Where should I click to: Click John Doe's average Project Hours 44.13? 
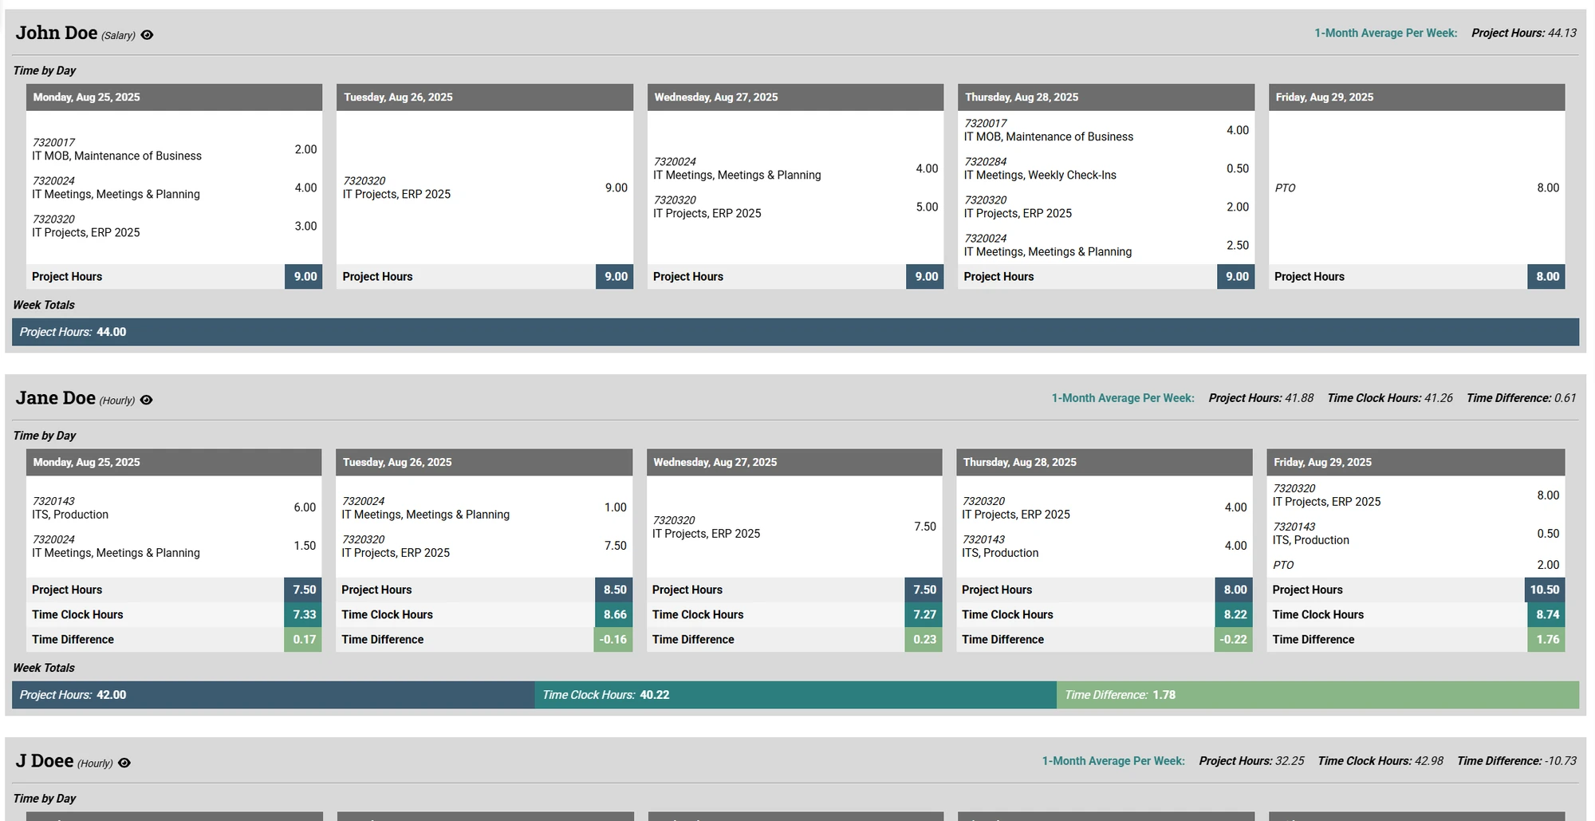tap(1524, 34)
